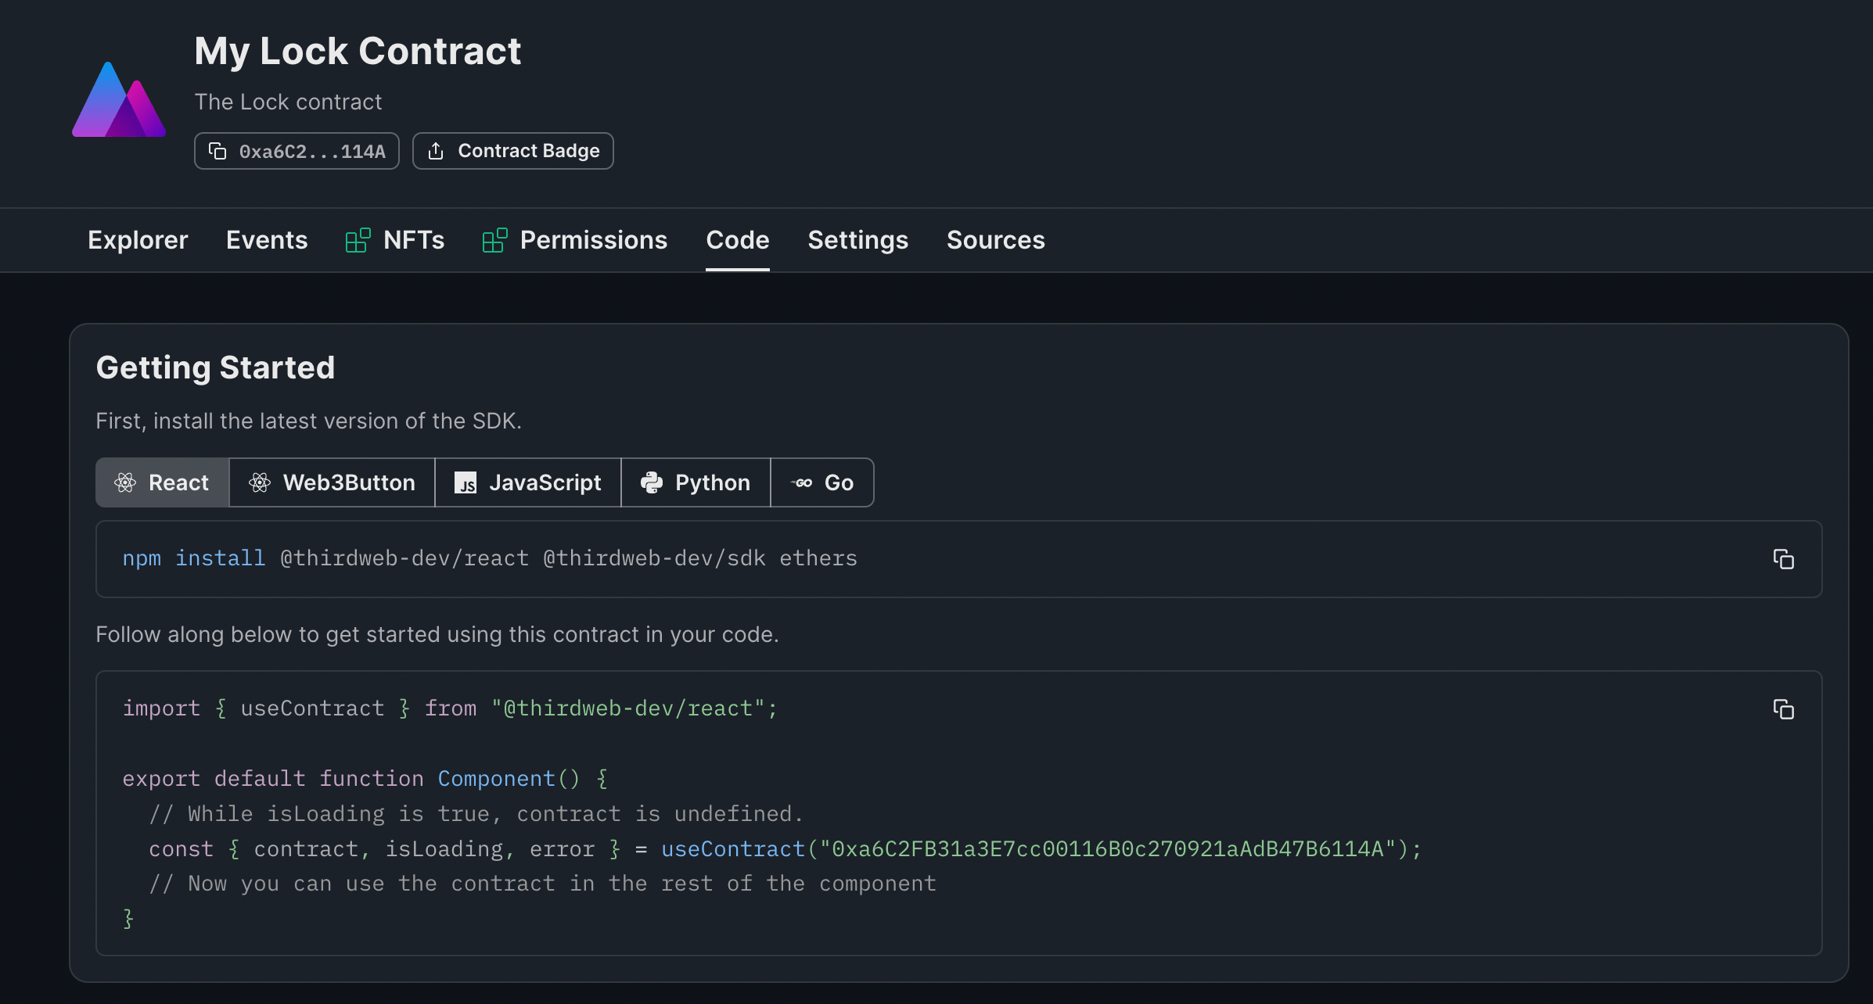Click the Python logo icon
Viewport: 1873px width, 1004px height.
[x=653, y=482]
